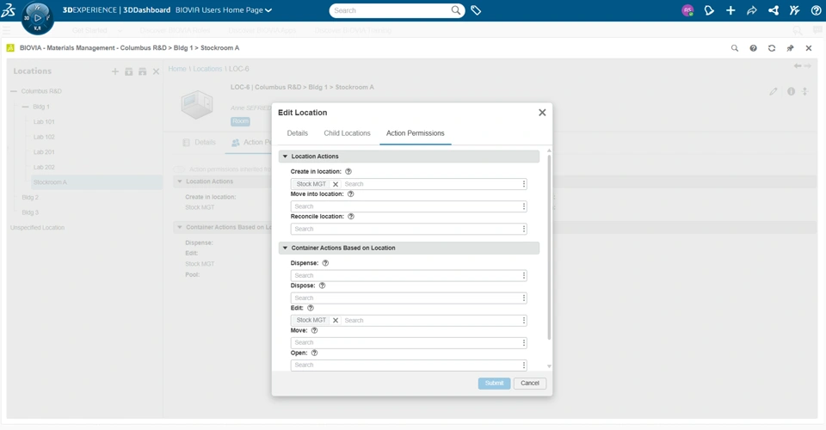The height and width of the screenshot is (430, 826).
Task: Show help for Reconcile location
Action: coord(351,217)
